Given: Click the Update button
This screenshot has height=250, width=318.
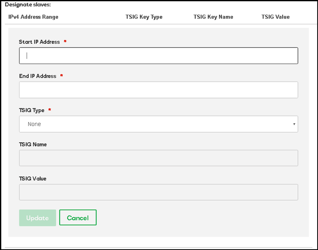Looking at the screenshot, I should tap(38, 218).
